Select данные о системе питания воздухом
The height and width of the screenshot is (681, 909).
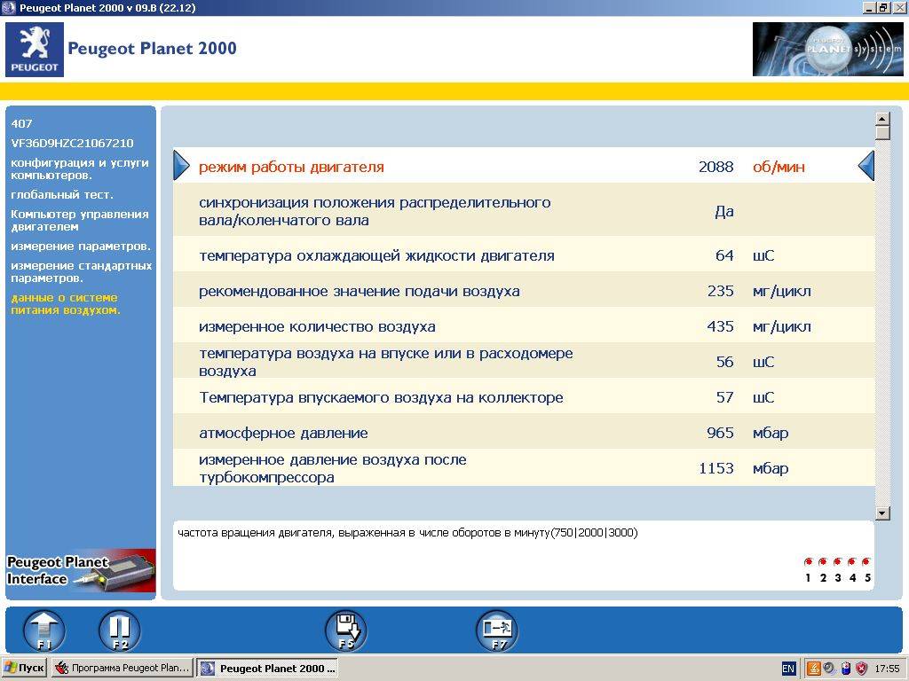point(66,303)
